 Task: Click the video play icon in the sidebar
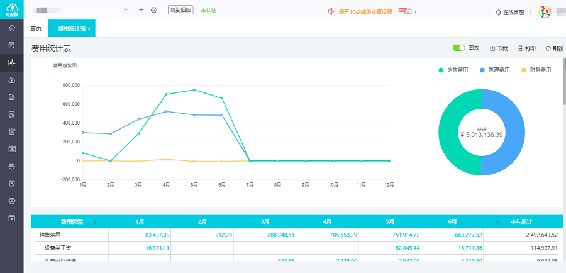11,218
